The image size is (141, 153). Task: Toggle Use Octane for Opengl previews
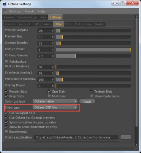pos(6,117)
